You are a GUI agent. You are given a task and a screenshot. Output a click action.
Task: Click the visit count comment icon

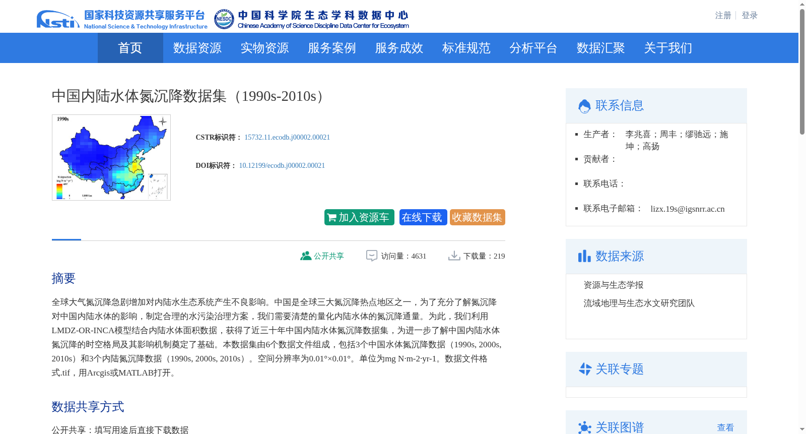point(372,256)
